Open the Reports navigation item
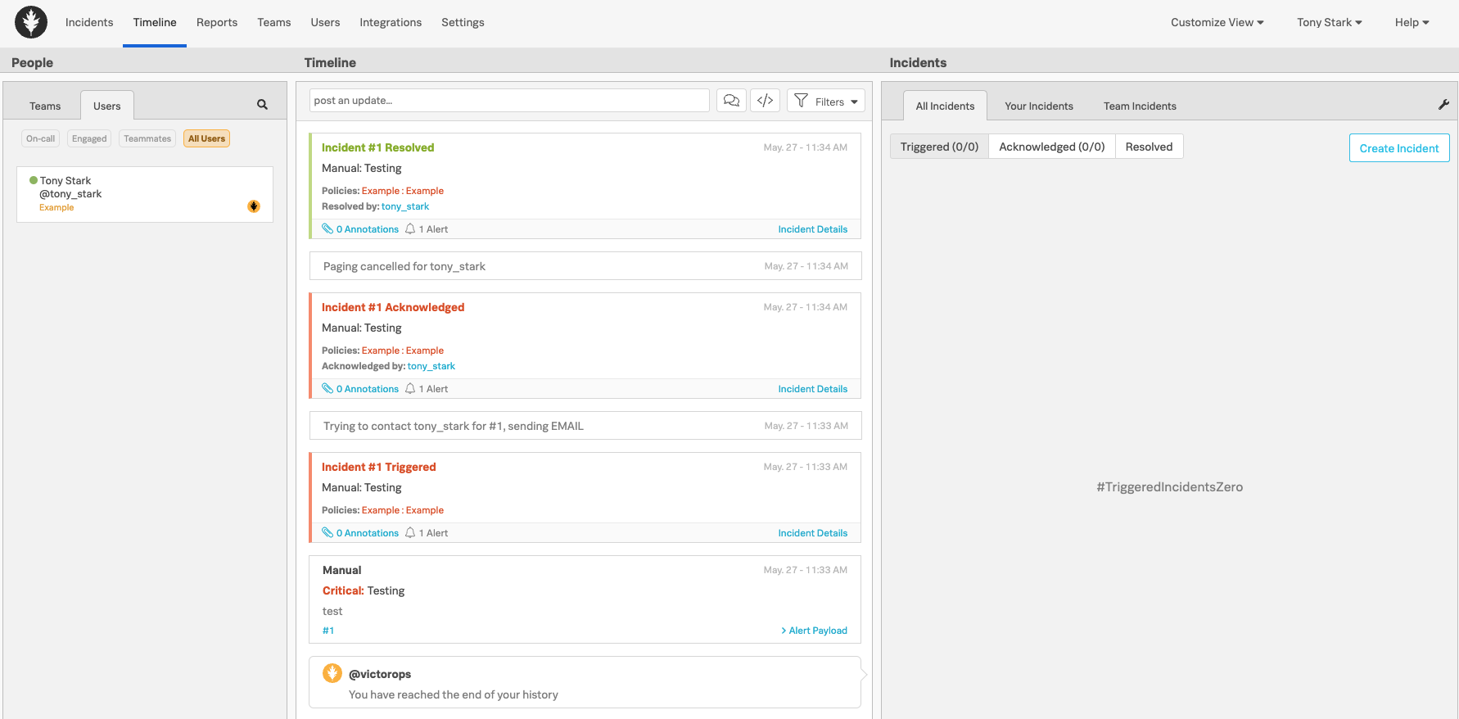Viewport: 1459px width, 719px height. click(217, 22)
